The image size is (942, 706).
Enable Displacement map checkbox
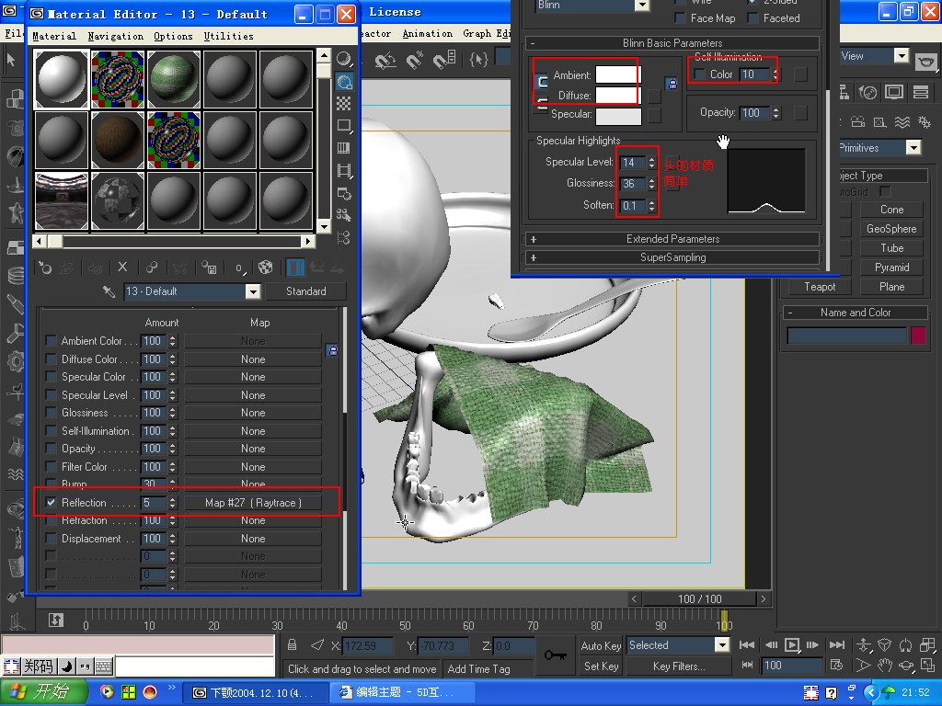click(52, 539)
